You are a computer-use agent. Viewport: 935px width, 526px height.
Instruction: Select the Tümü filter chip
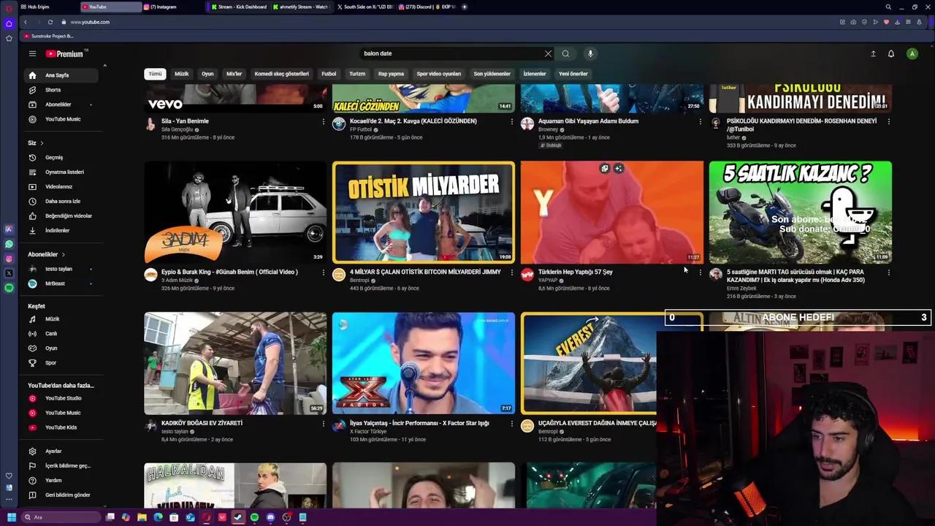(x=156, y=74)
